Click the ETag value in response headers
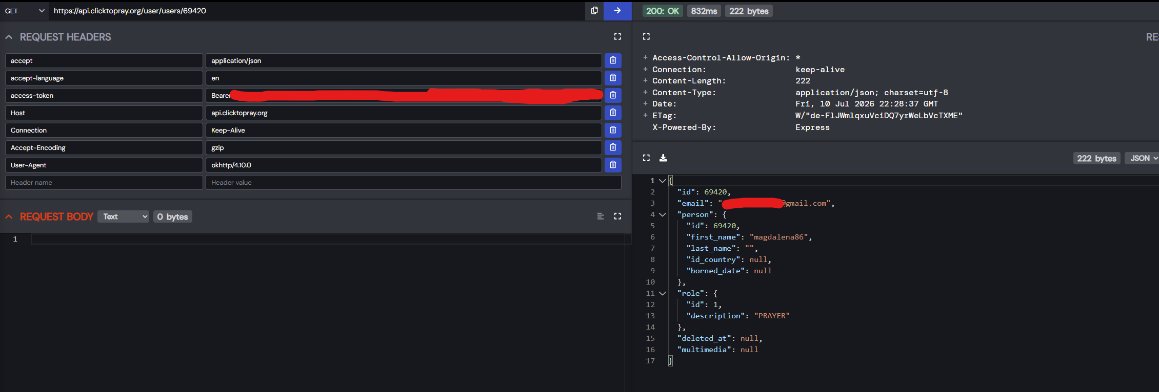Image resolution: width=1159 pixels, height=392 pixels. (x=879, y=116)
